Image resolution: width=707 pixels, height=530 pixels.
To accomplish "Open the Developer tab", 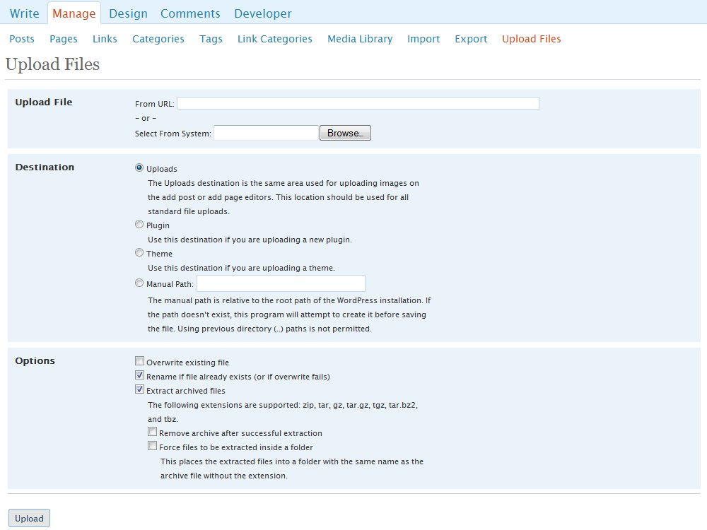I will (262, 13).
